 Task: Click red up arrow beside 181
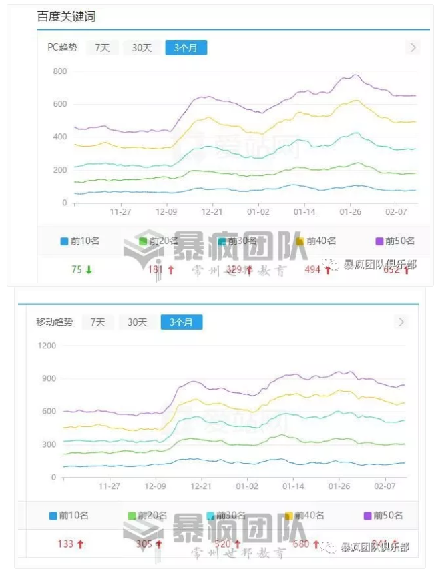click(170, 270)
